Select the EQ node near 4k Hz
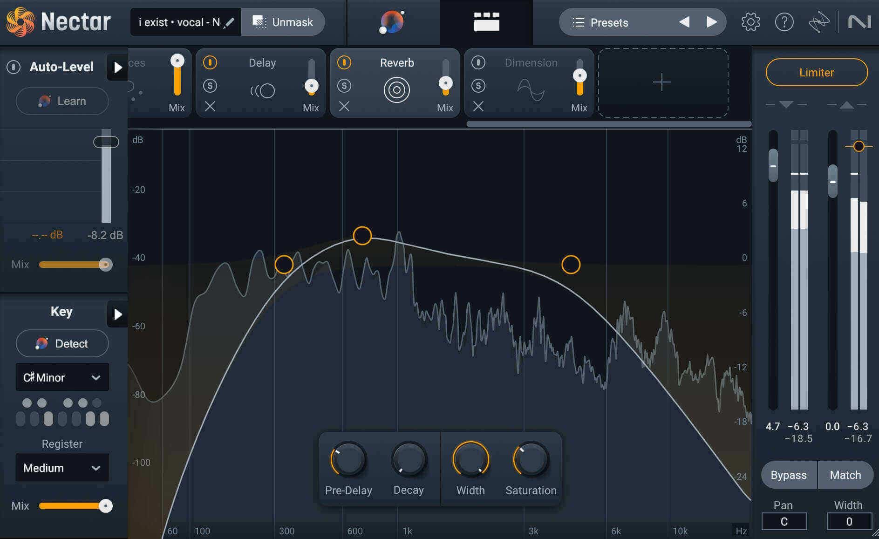This screenshot has height=539, width=879. (x=571, y=265)
